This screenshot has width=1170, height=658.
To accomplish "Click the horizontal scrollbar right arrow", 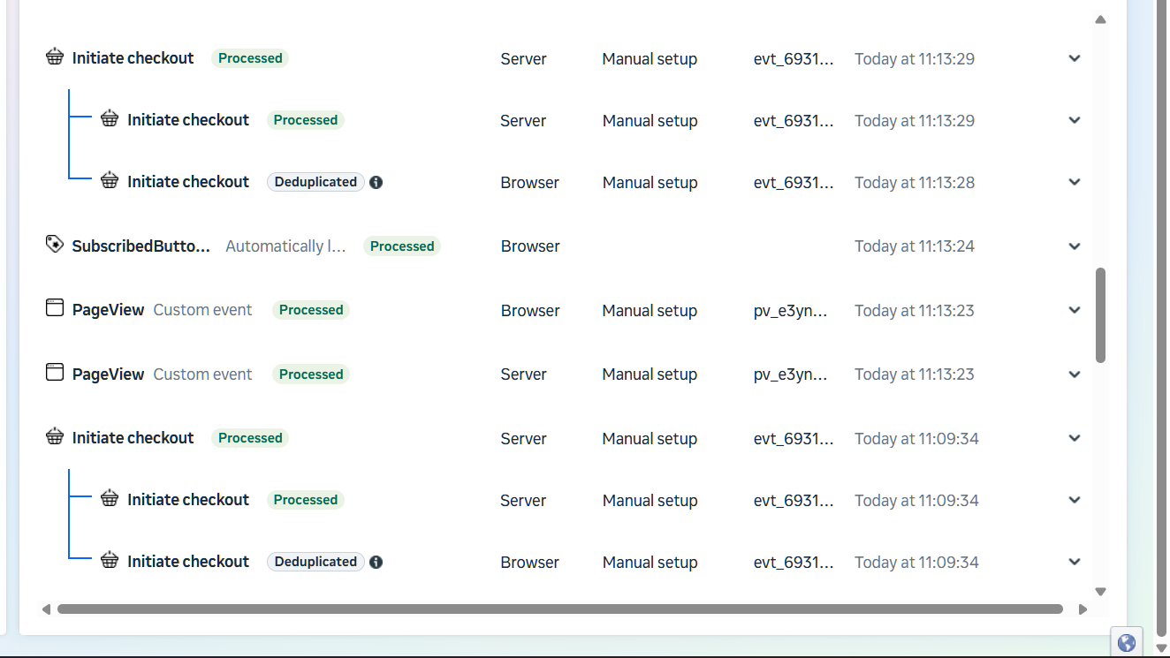I will click(1083, 609).
